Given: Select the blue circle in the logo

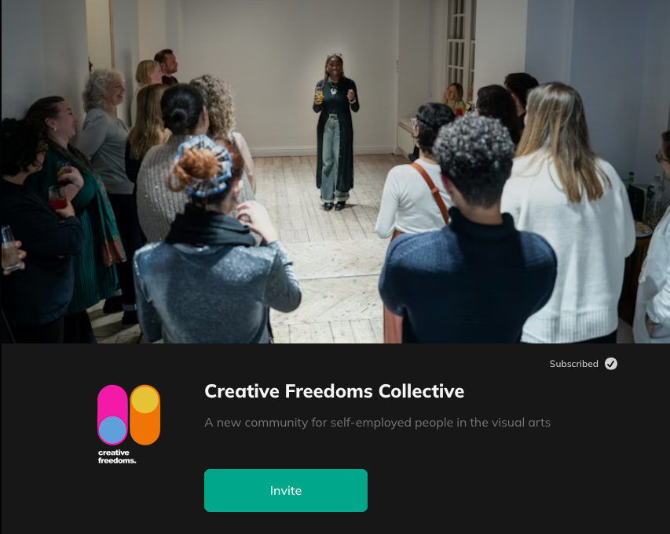Looking at the screenshot, I should tap(113, 430).
